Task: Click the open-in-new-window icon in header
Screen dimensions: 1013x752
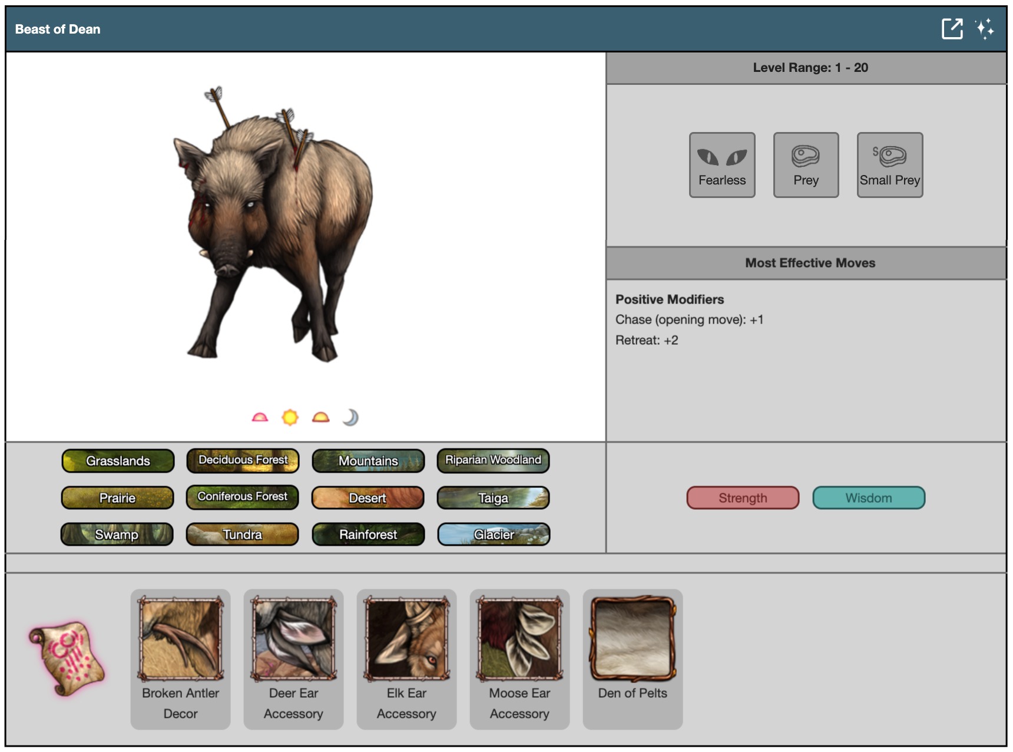Action: [952, 29]
